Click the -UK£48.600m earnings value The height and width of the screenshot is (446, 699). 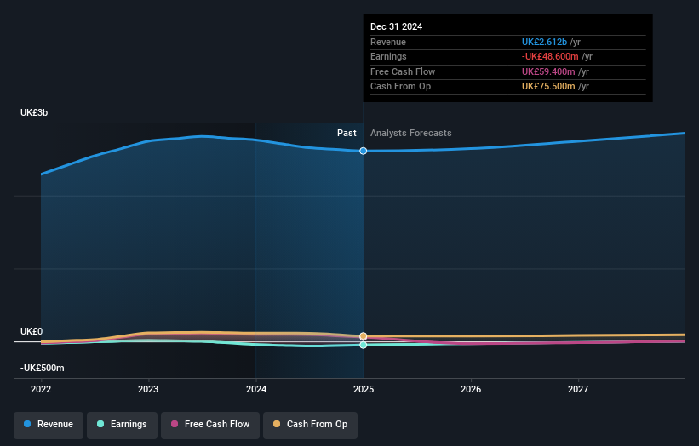point(550,56)
